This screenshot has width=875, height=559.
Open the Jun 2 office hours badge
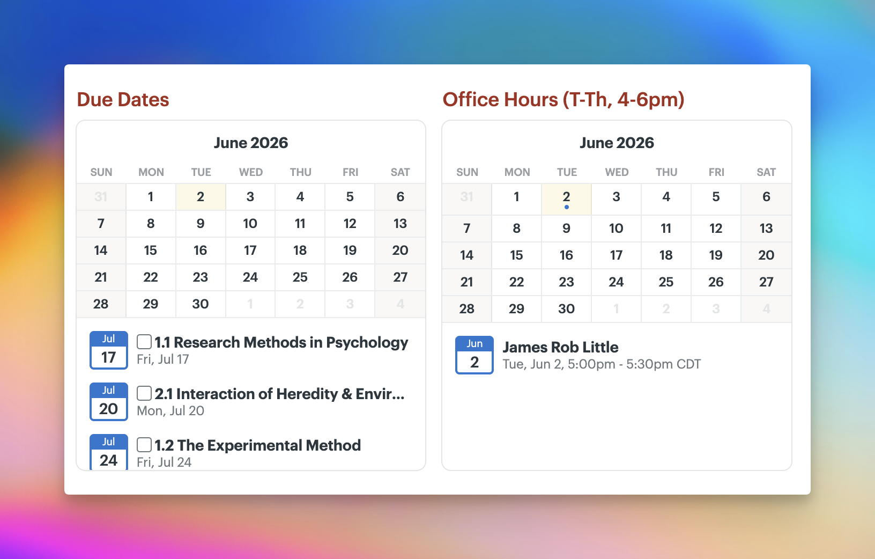(x=474, y=355)
